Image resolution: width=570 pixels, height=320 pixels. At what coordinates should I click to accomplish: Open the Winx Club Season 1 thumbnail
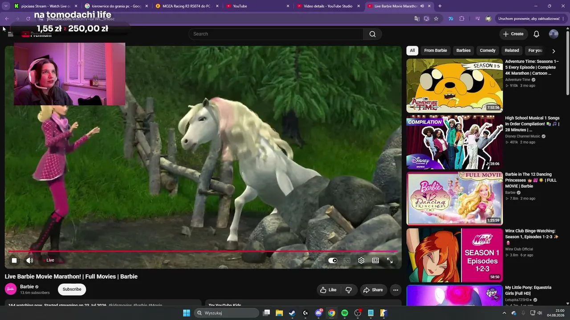point(455,255)
